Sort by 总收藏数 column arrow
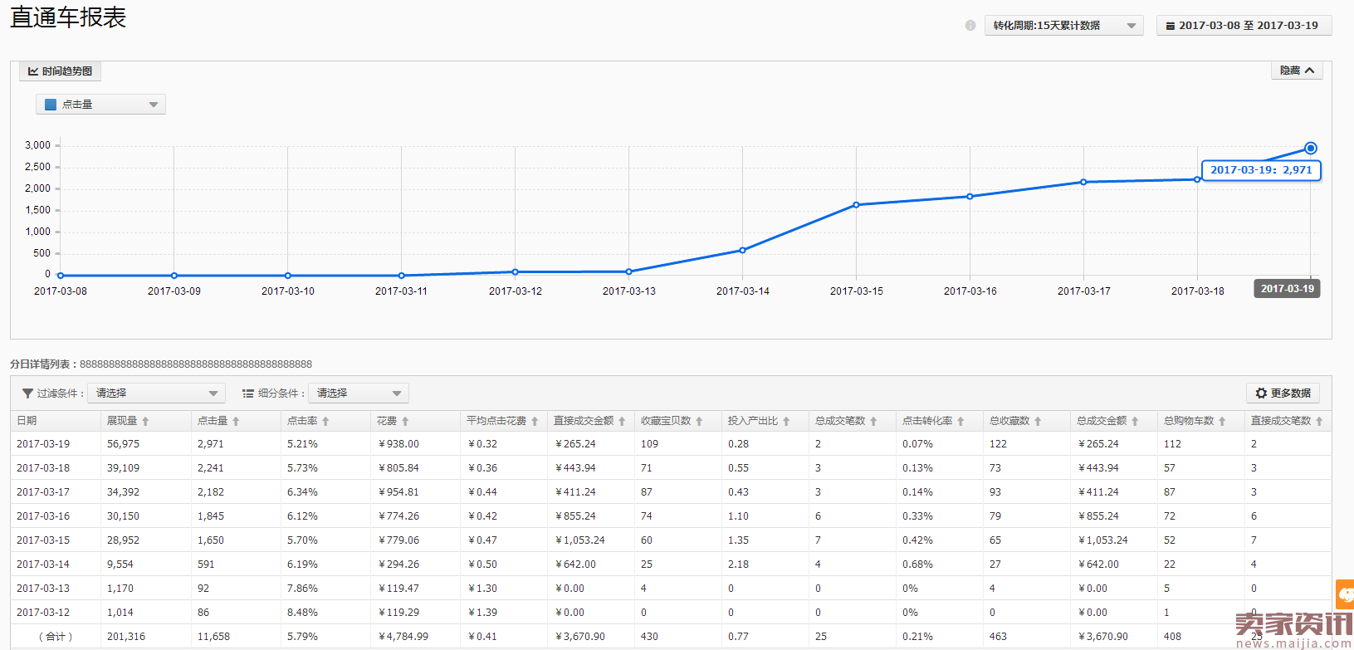The image size is (1354, 650). 1038,422
